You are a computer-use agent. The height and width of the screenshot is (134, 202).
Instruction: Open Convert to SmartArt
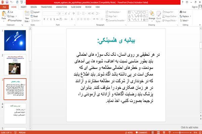115,20
